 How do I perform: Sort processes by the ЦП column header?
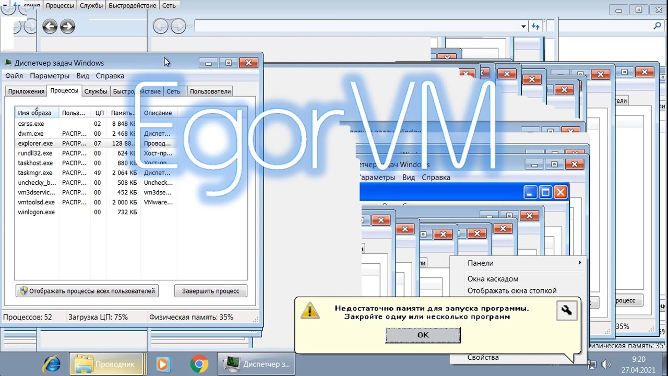click(x=99, y=113)
